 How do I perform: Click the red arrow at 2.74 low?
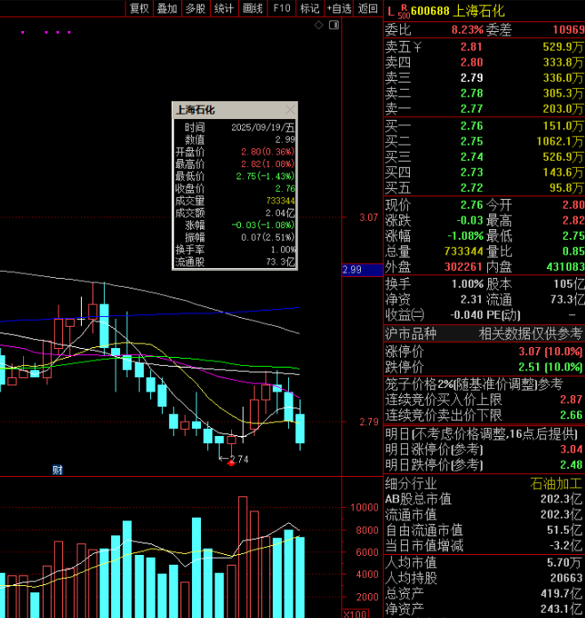231,463
